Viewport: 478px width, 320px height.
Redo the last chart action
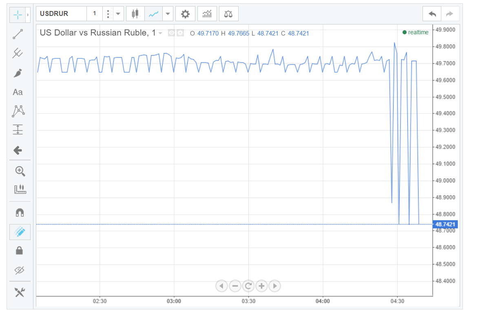coord(449,14)
